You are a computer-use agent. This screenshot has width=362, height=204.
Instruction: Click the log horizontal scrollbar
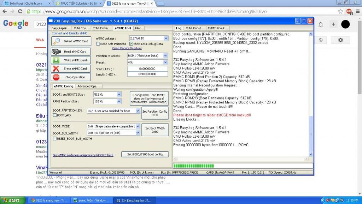(240, 159)
